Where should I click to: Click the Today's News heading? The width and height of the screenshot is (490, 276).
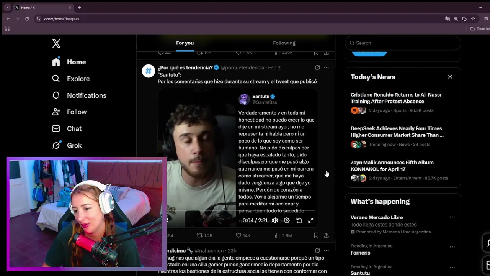373,77
